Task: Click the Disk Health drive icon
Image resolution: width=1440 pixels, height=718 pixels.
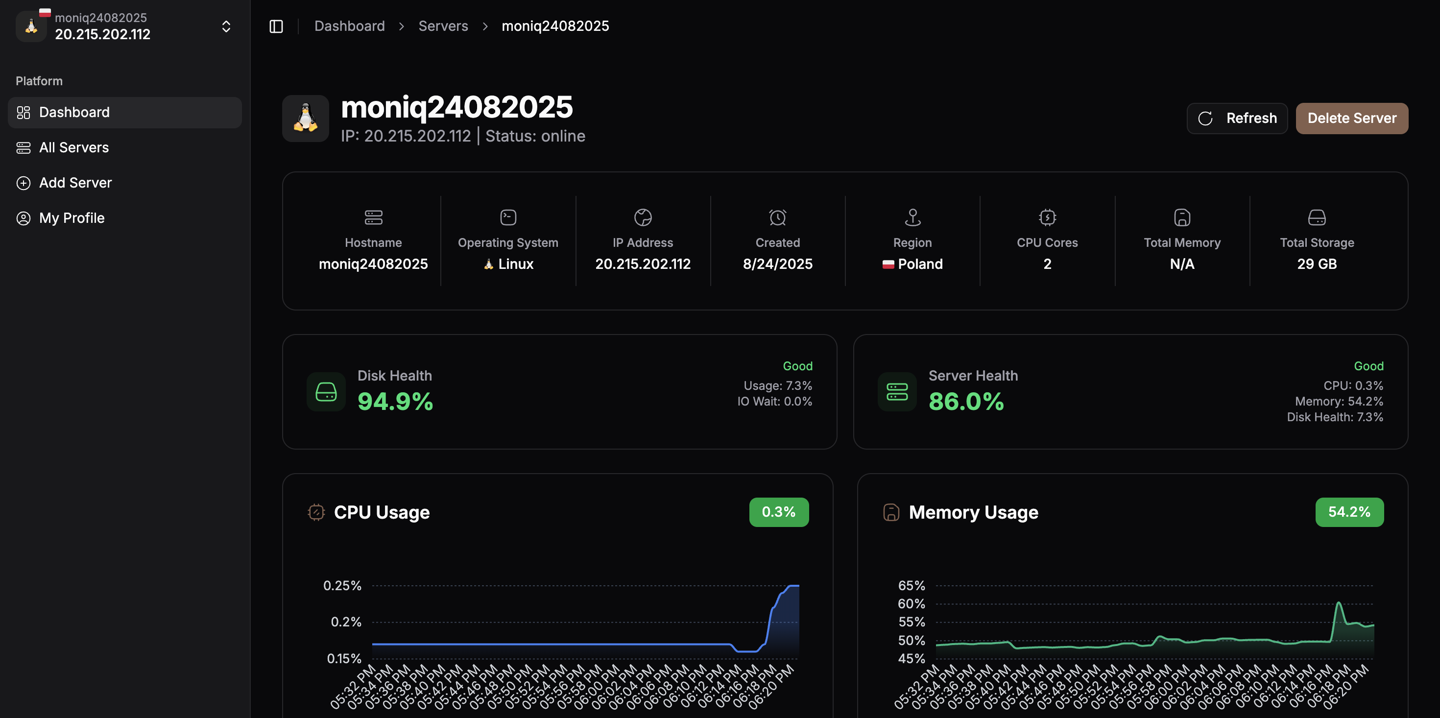Action: [x=326, y=391]
